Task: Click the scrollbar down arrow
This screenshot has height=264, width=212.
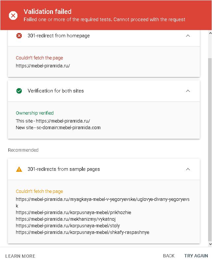Action: point(210,244)
